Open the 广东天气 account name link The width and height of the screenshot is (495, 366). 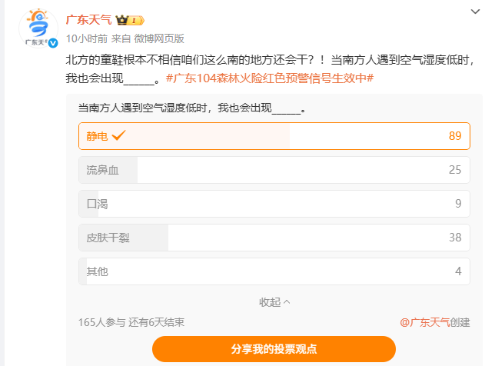89,20
